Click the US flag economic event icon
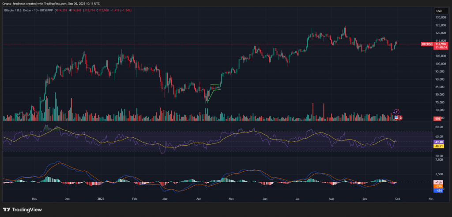Viewport: 452px width, 217px height. coord(397,118)
